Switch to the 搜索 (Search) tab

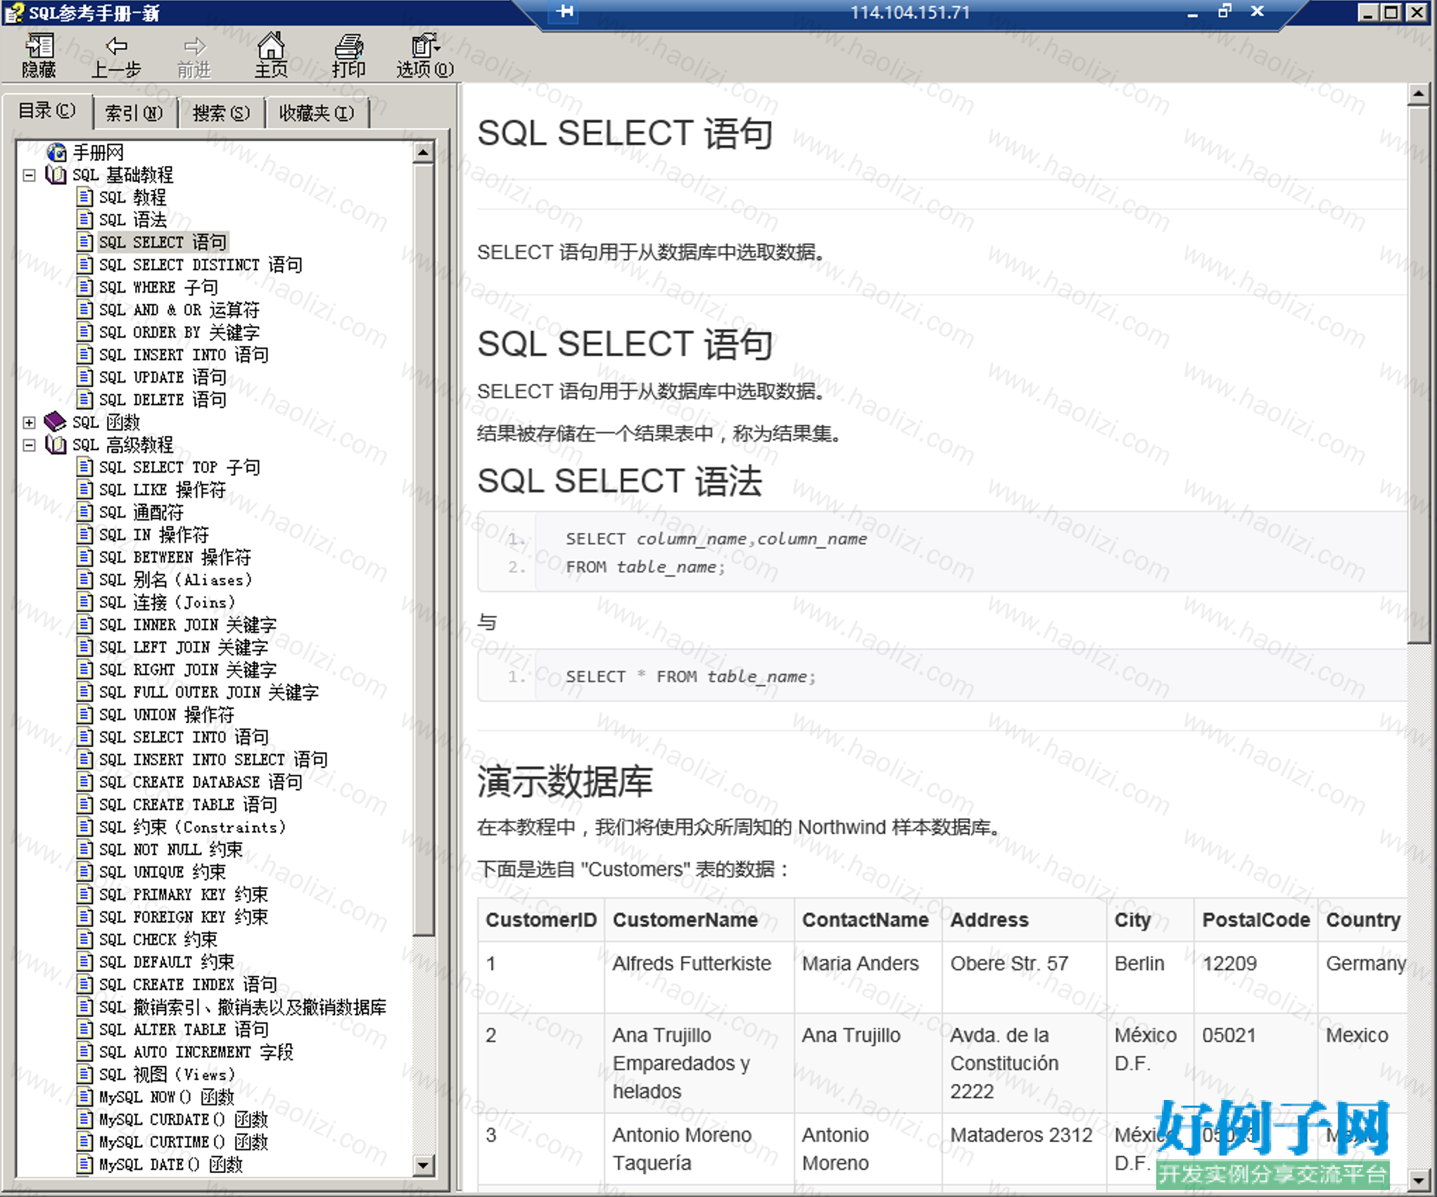click(x=221, y=113)
